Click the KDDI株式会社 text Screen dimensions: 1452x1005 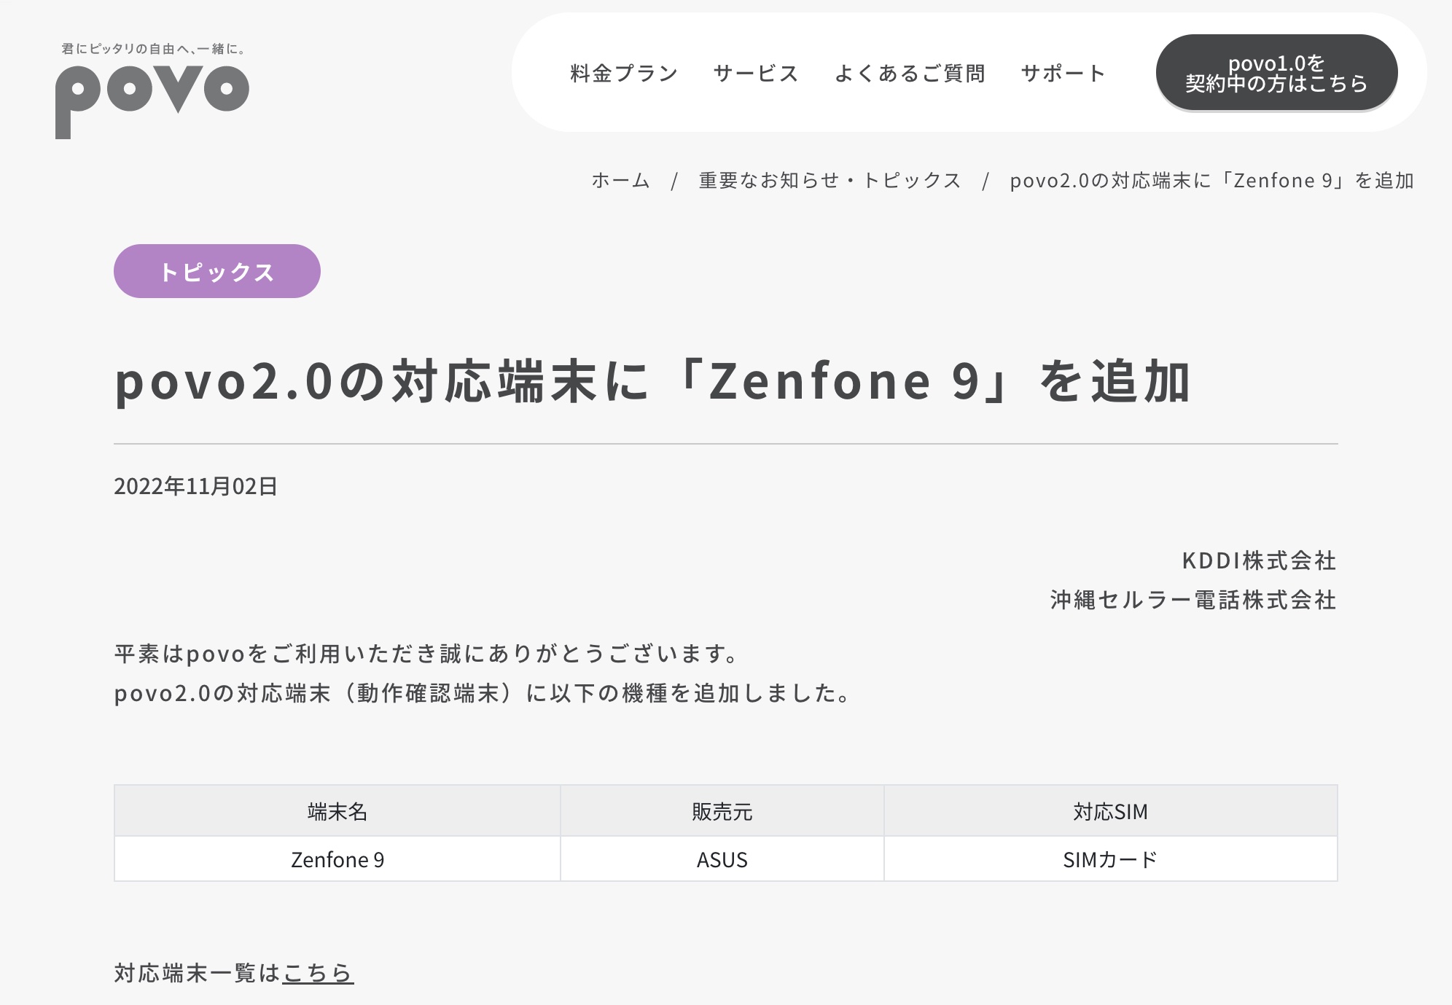click(1259, 560)
